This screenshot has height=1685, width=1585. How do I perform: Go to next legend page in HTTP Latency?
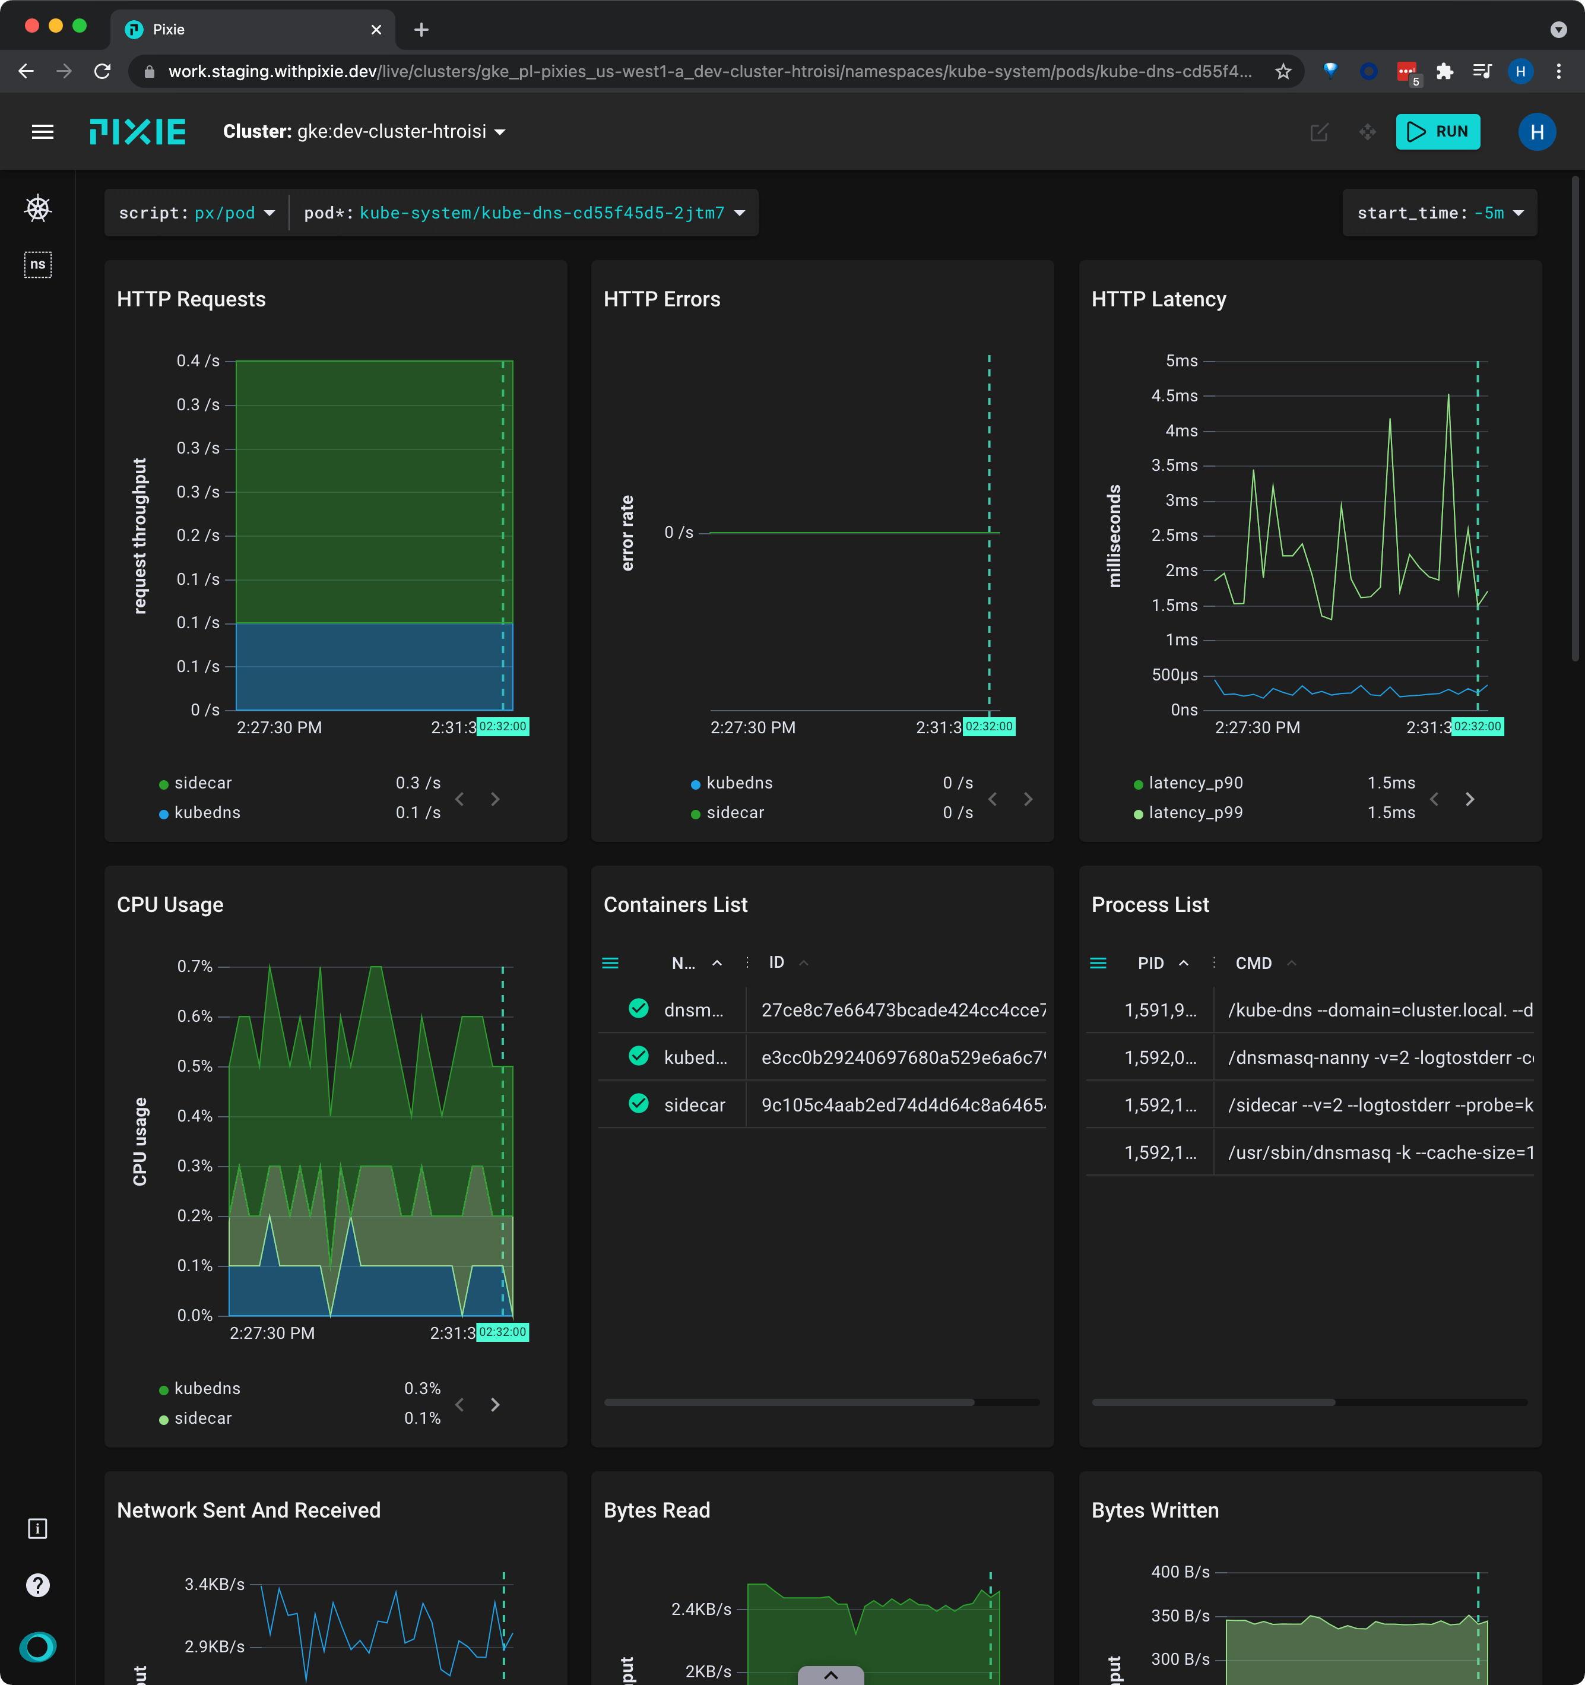[1470, 799]
